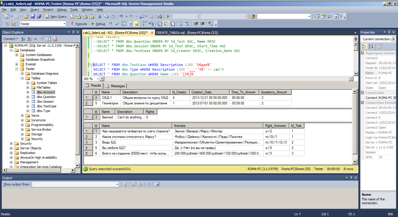This screenshot has height=217, width=398.
Task: Click the Categorized icon in Properties
Action: pyautogui.click(x=364, y=46)
